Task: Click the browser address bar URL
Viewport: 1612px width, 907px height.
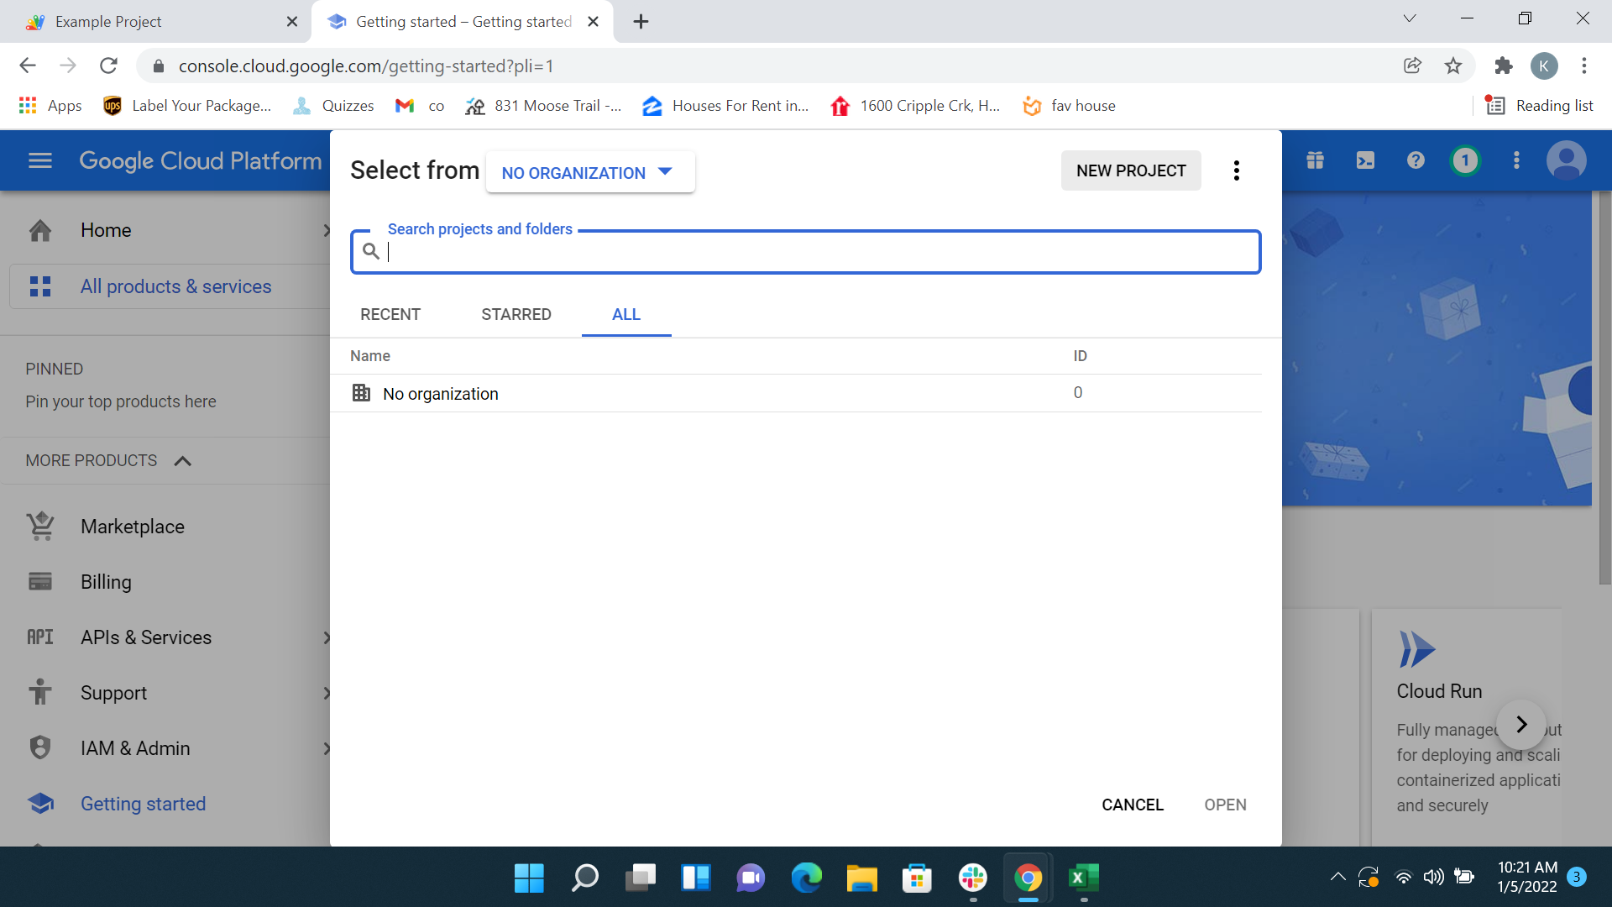Action: [366, 66]
